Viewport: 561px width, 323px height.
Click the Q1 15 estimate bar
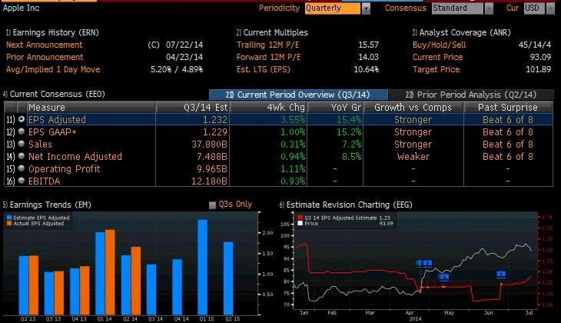tap(203, 267)
